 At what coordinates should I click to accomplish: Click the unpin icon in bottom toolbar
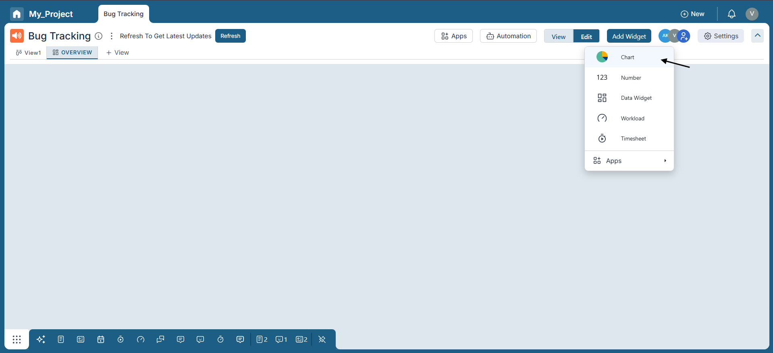pyautogui.click(x=322, y=339)
